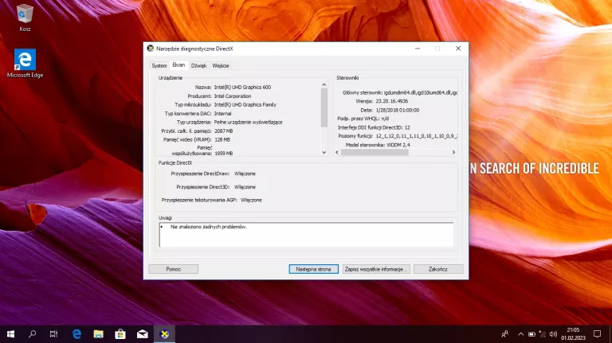Viewport: 612px width, 343px height.
Task: Select DirectDraw acceleration Włączone value
Action: pyautogui.click(x=245, y=173)
